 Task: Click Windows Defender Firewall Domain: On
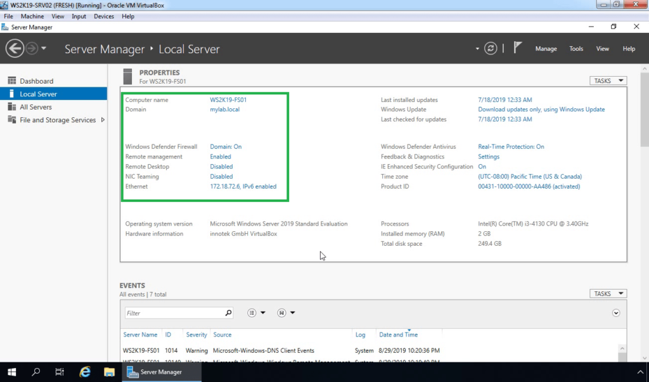point(226,146)
